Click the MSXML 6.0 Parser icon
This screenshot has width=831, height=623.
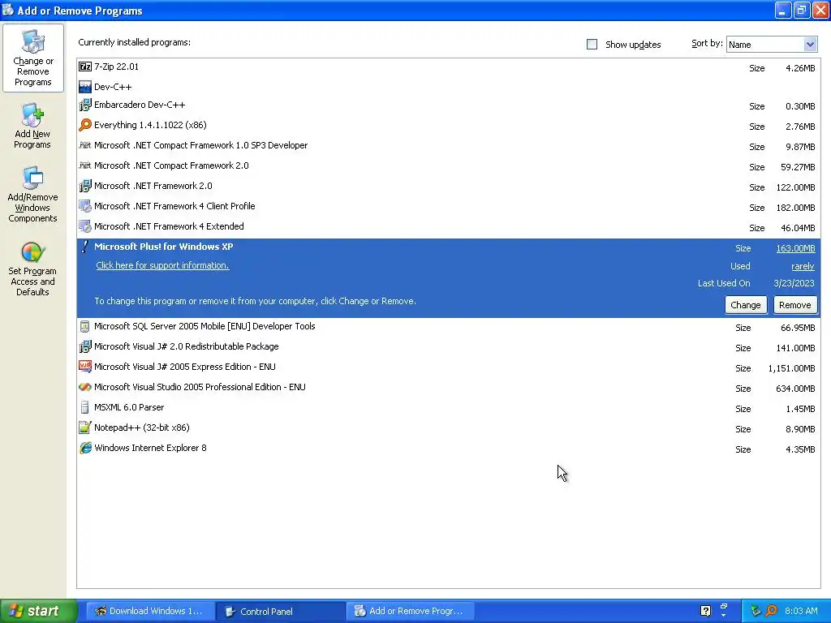point(84,407)
